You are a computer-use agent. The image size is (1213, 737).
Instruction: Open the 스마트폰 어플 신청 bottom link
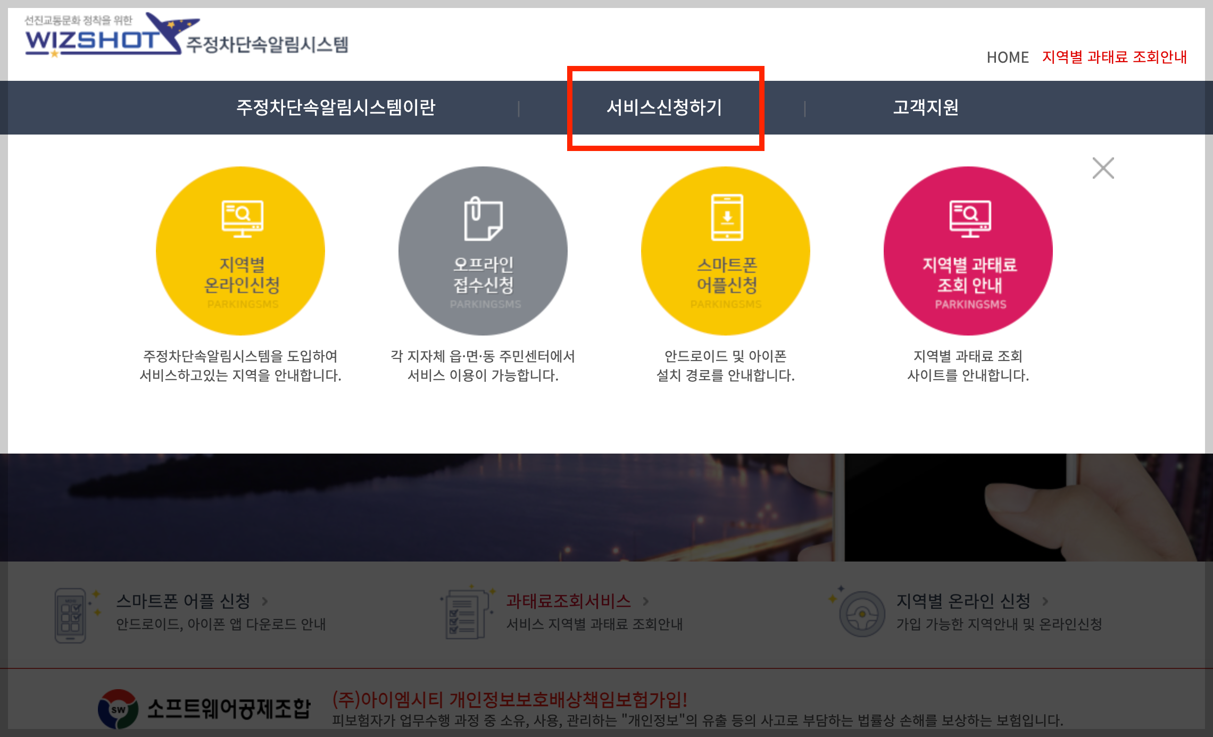184,601
